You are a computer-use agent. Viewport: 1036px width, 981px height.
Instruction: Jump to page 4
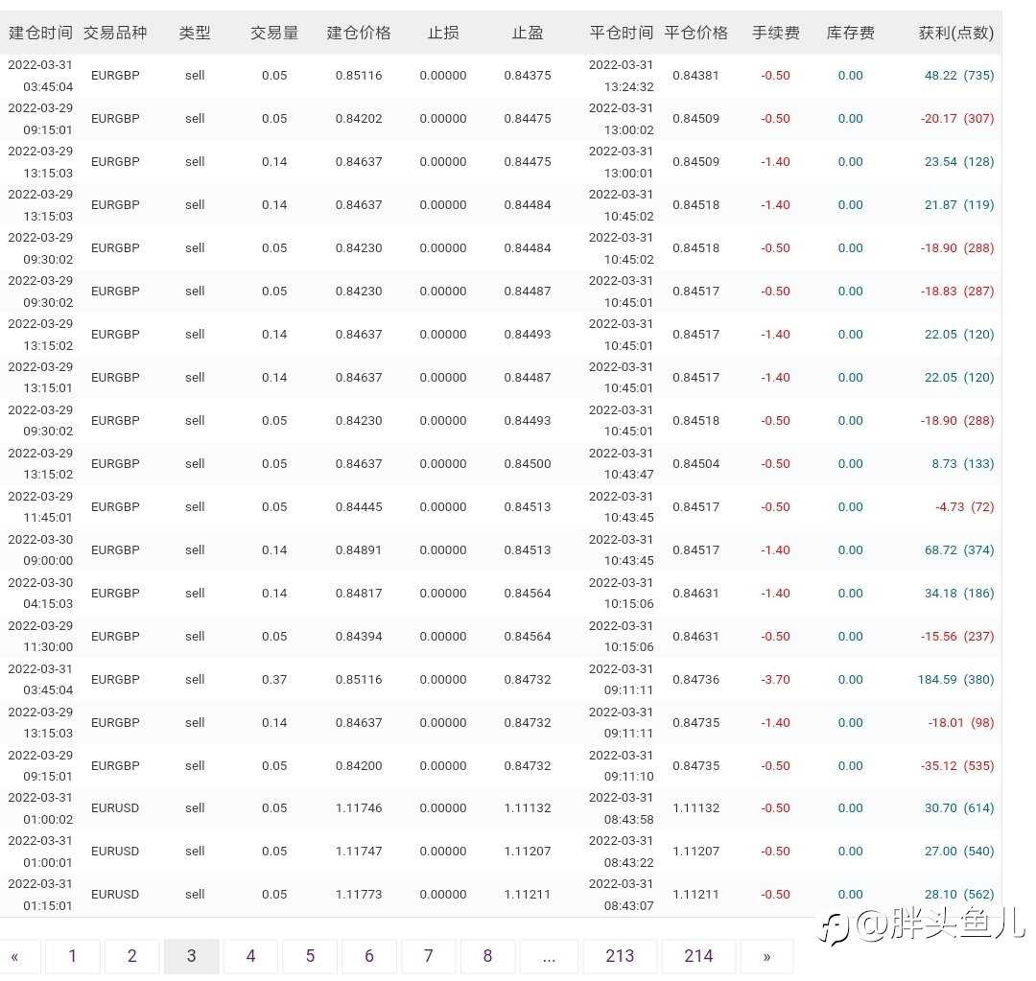point(250,956)
